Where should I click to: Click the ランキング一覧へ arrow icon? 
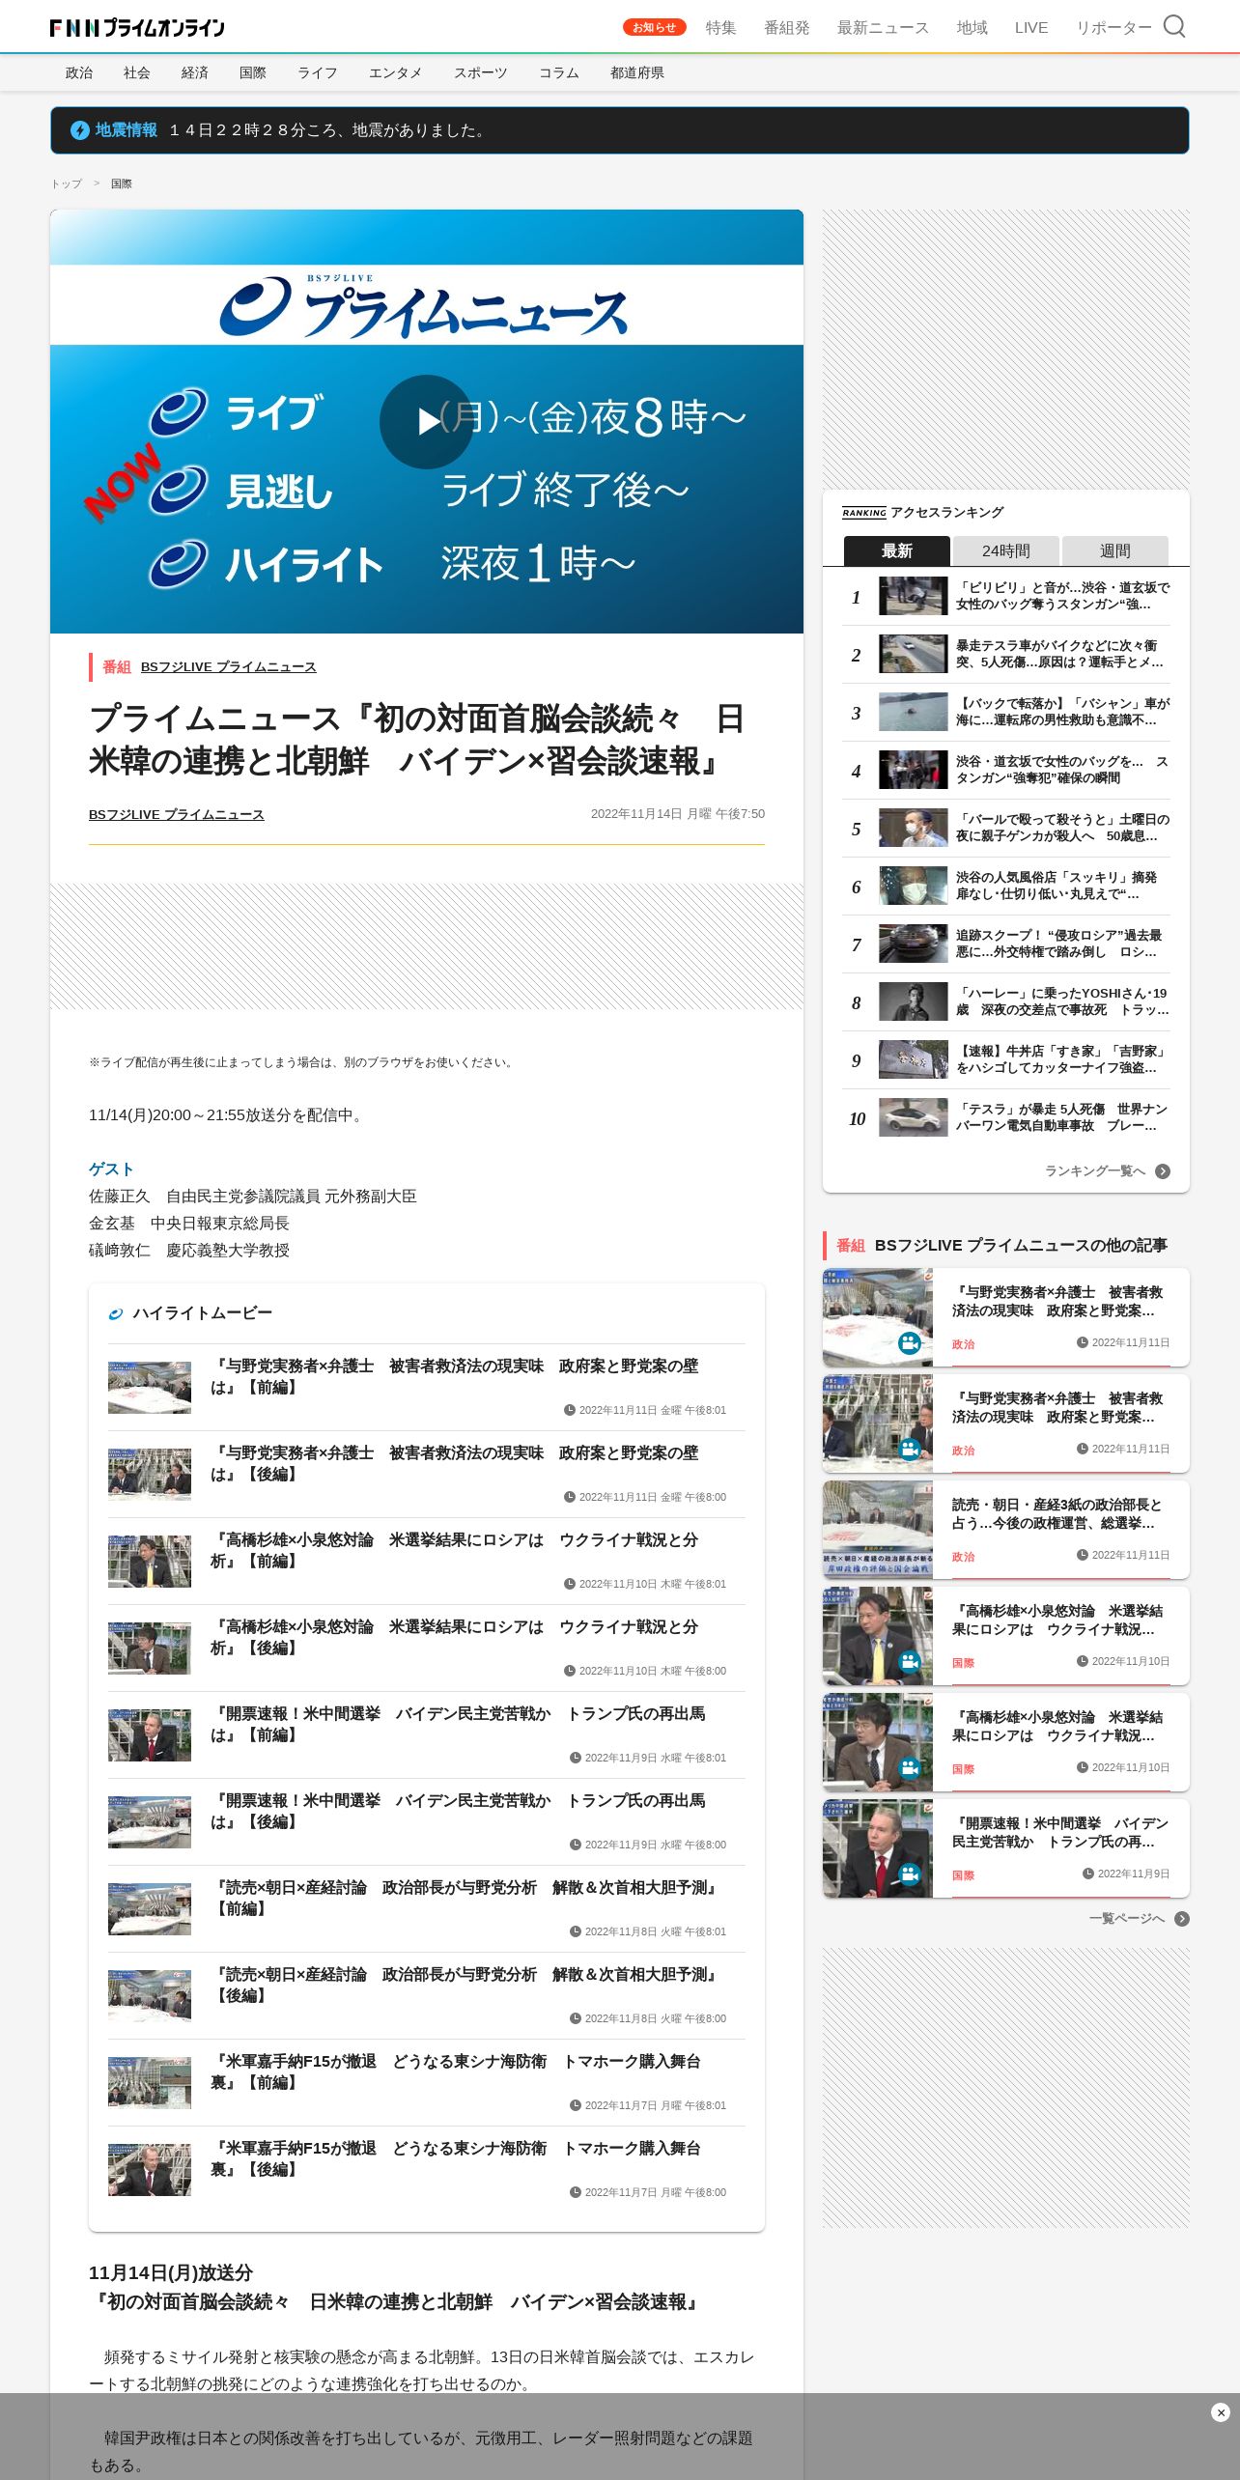(x=1163, y=1171)
